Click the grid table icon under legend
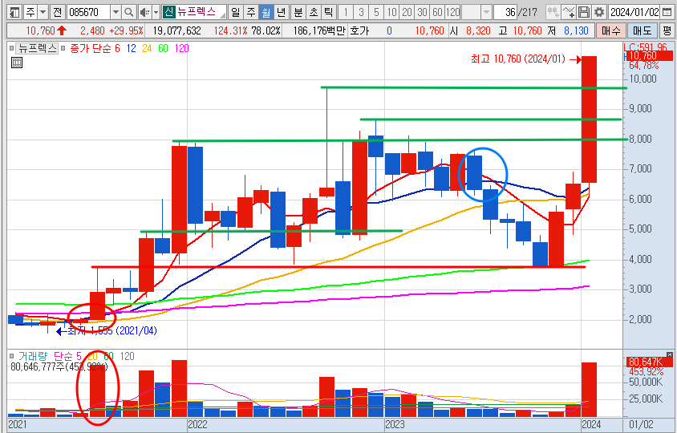 [x=16, y=63]
